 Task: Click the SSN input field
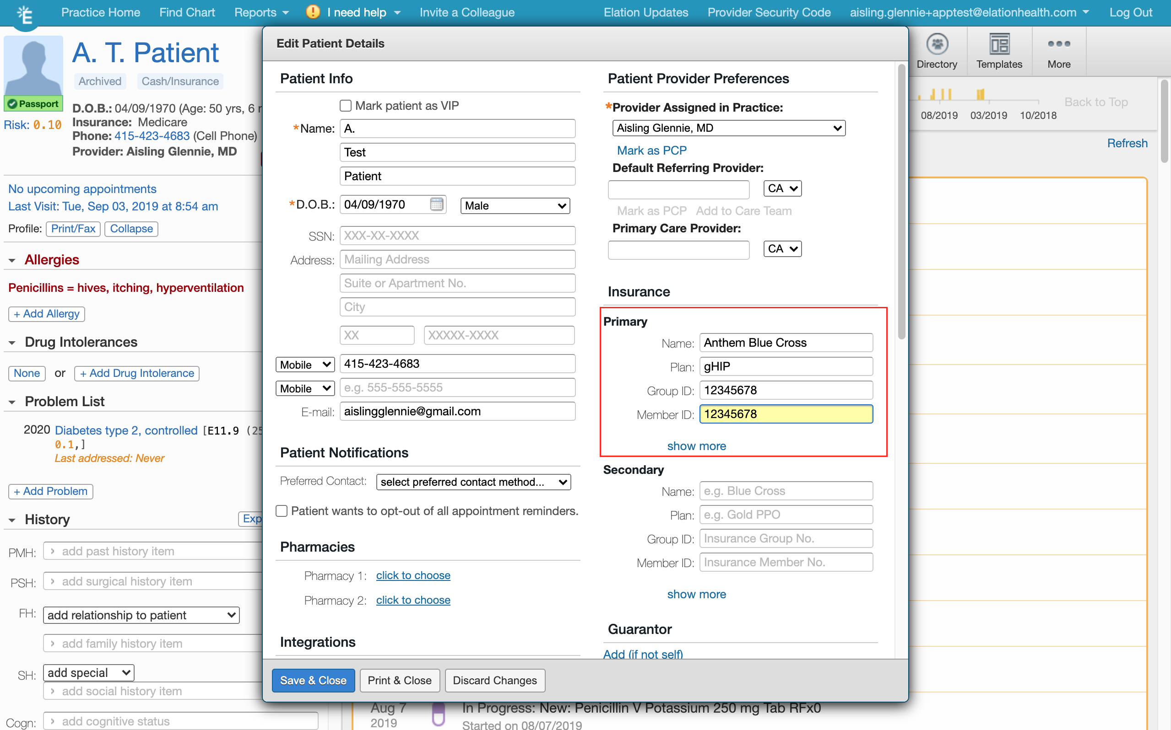tap(457, 236)
